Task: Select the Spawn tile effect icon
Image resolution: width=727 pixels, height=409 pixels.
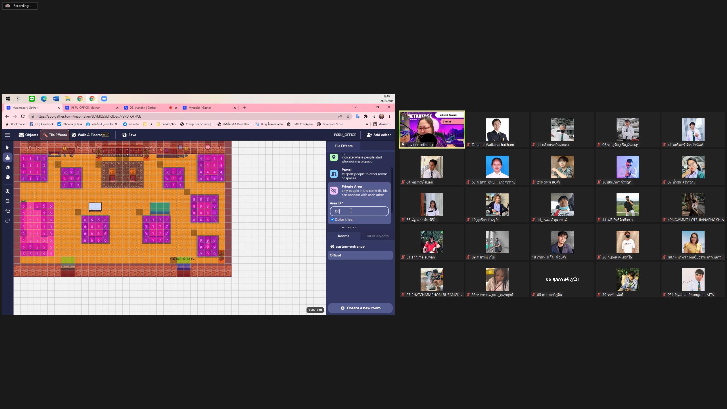Action: click(334, 157)
